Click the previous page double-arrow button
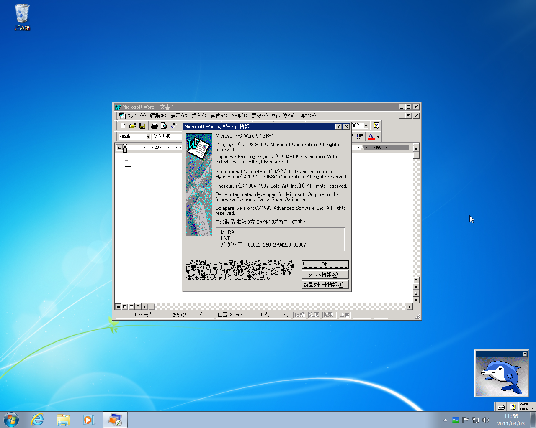The width and height of the screenshot is (536, 428). click(x=416, y=287)
